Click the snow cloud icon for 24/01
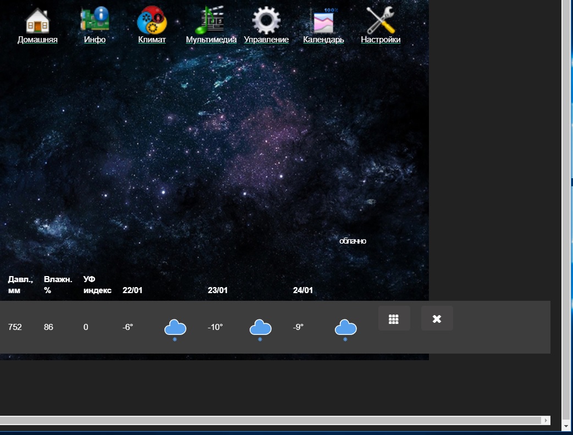 point(345,328)
